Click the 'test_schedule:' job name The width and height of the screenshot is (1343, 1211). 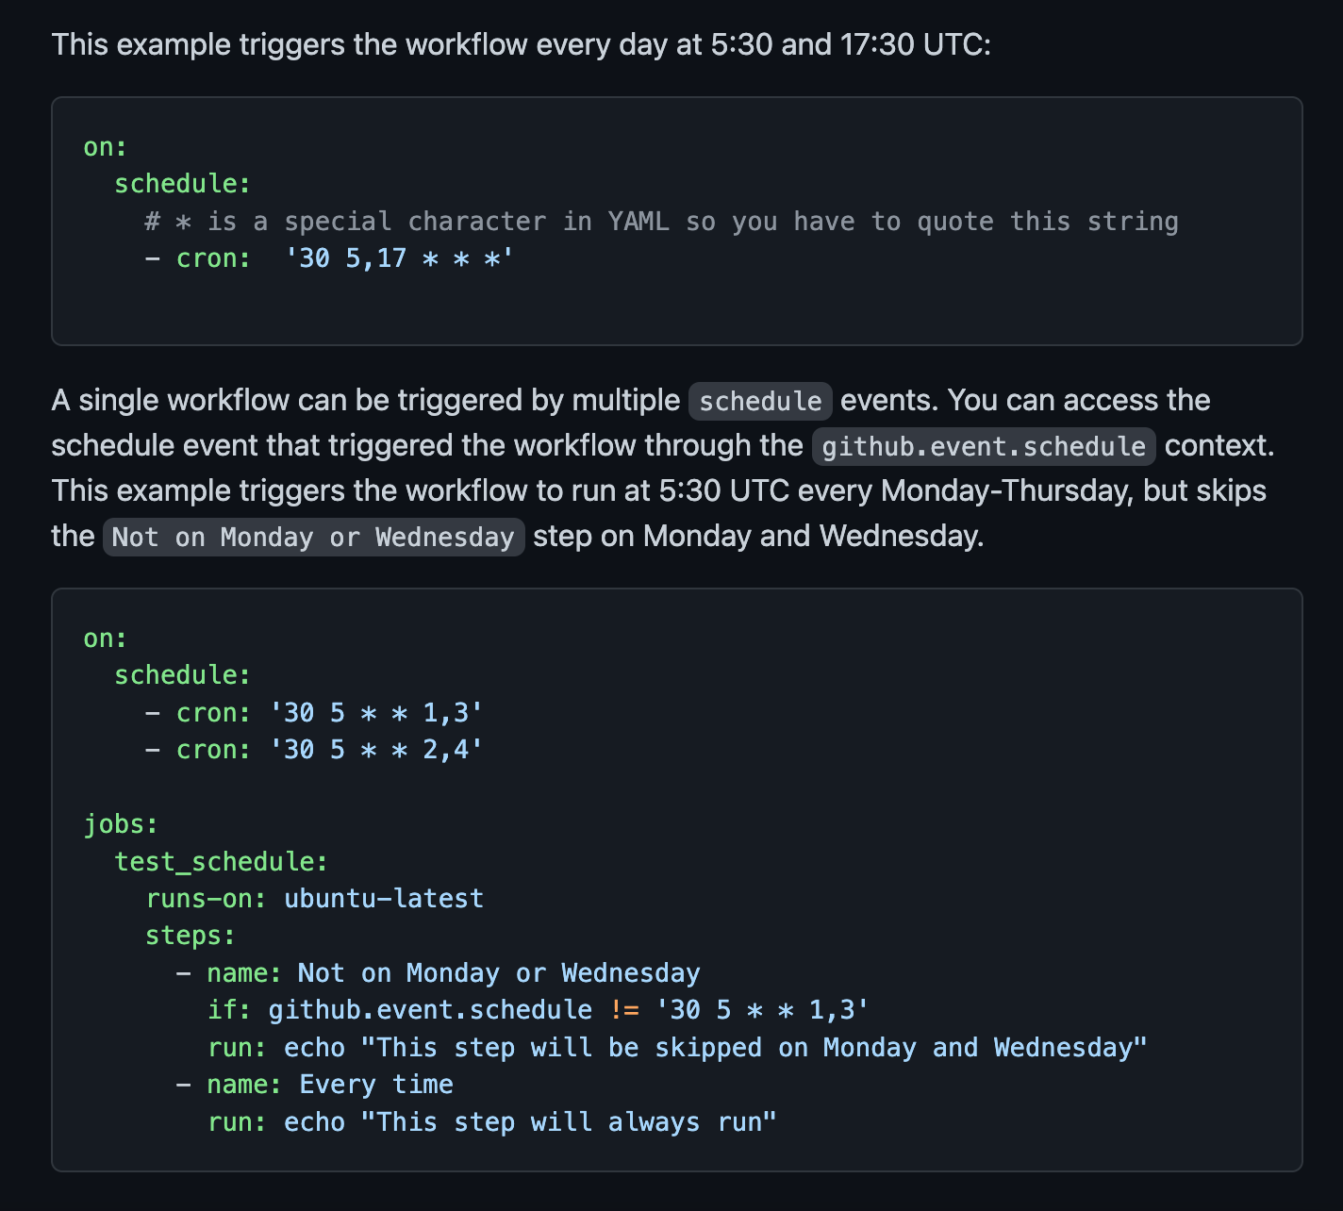click(x=221, y=861)
